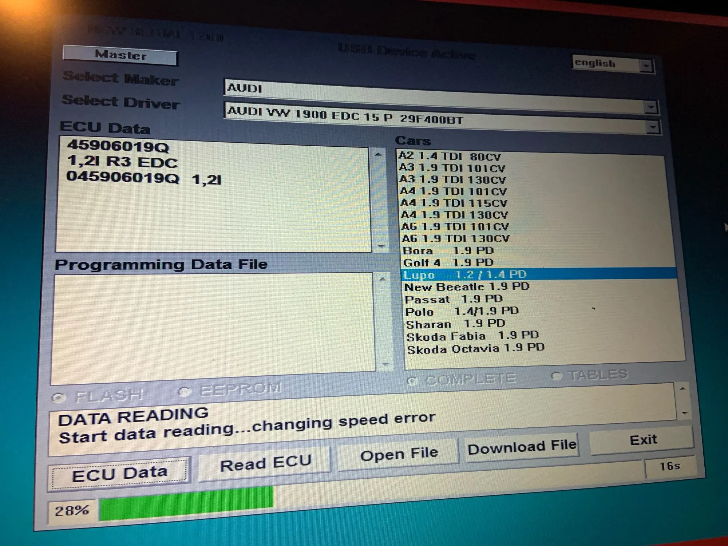Select the EEPROM radio option
Screen dimensions: 728x546
[185, 392]
